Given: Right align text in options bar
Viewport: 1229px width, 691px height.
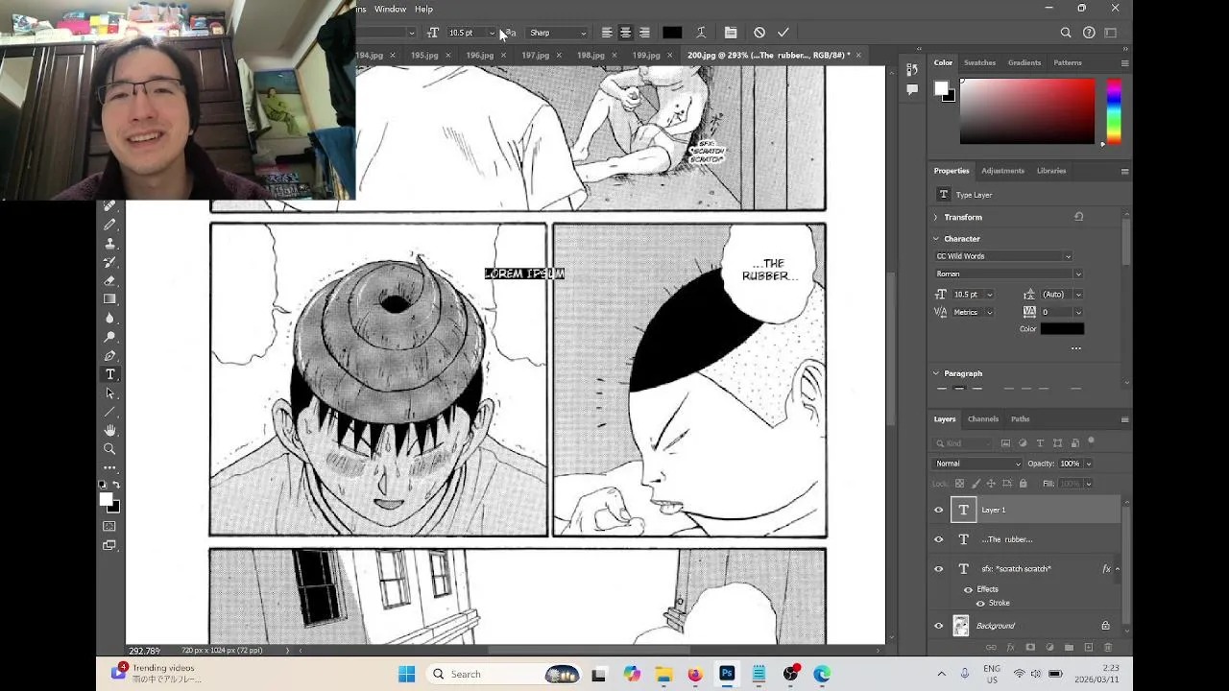Looking at the screenshot, I should (x=644, y=33).
